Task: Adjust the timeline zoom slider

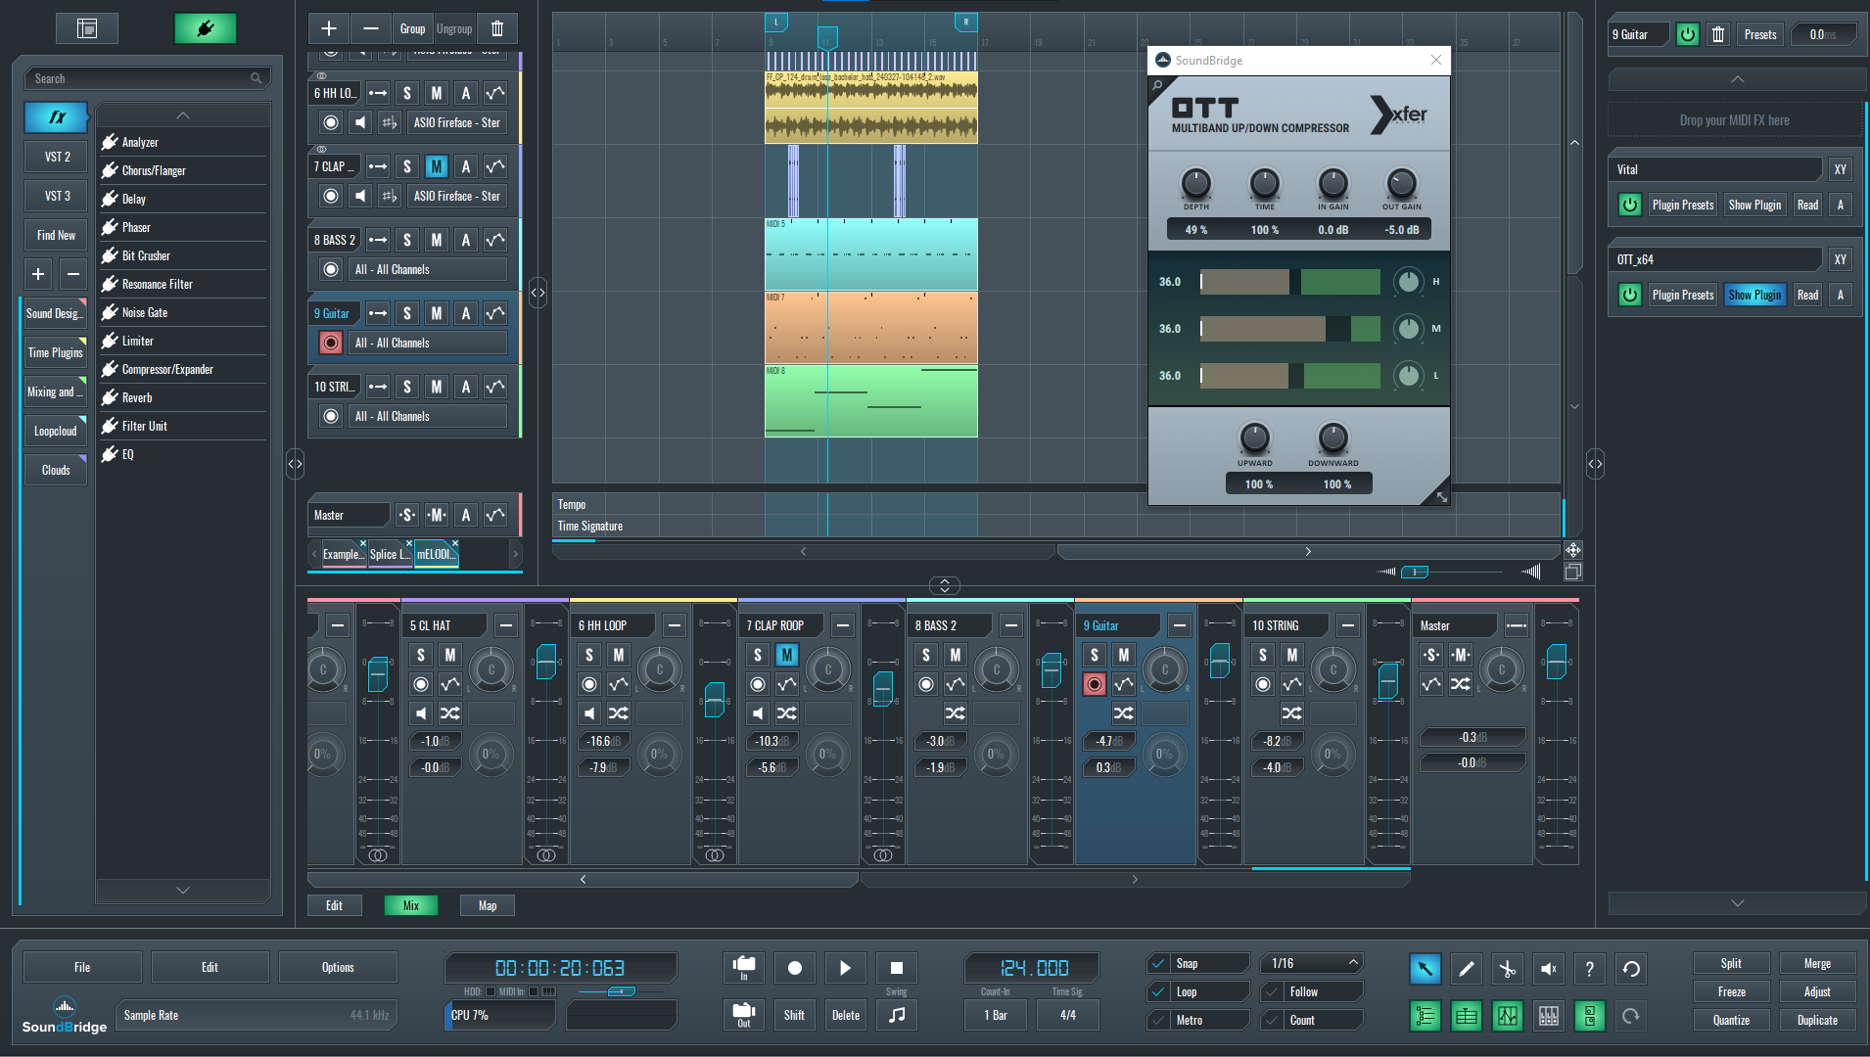Action: tap(1415, 572)
